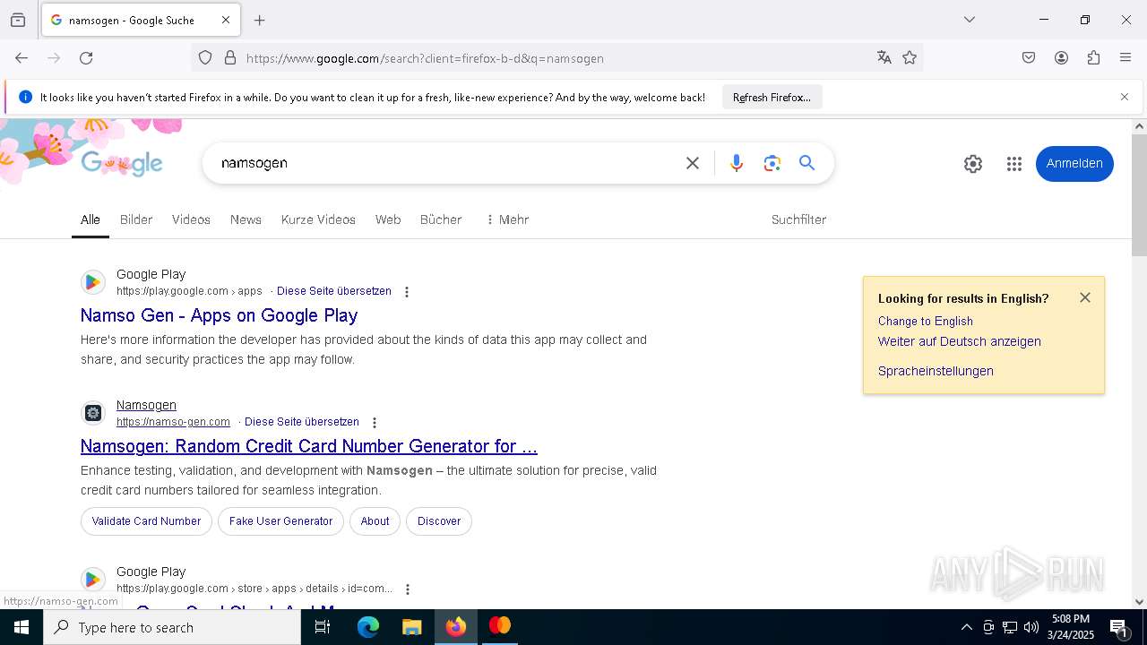Open the Firefox account icon
This screenshot has width=1147, height=645.
pyautogui.click(x=1061, y=58)
